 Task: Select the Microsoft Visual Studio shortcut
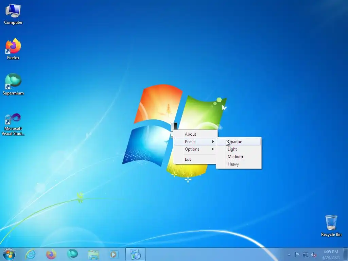tap(13, 124)
